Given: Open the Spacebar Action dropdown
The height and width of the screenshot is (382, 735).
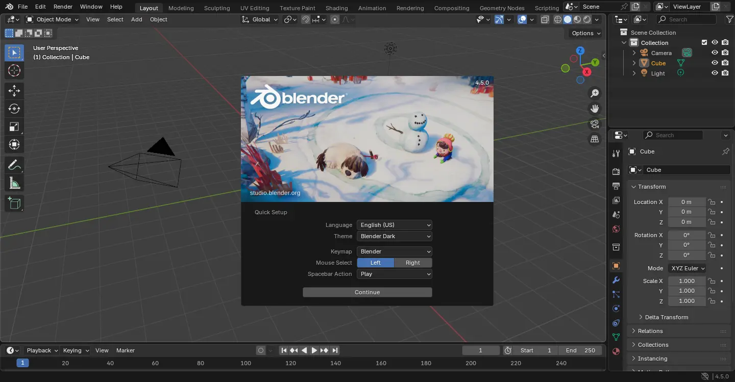Looking at the screenshot, I should coord(395,274).
